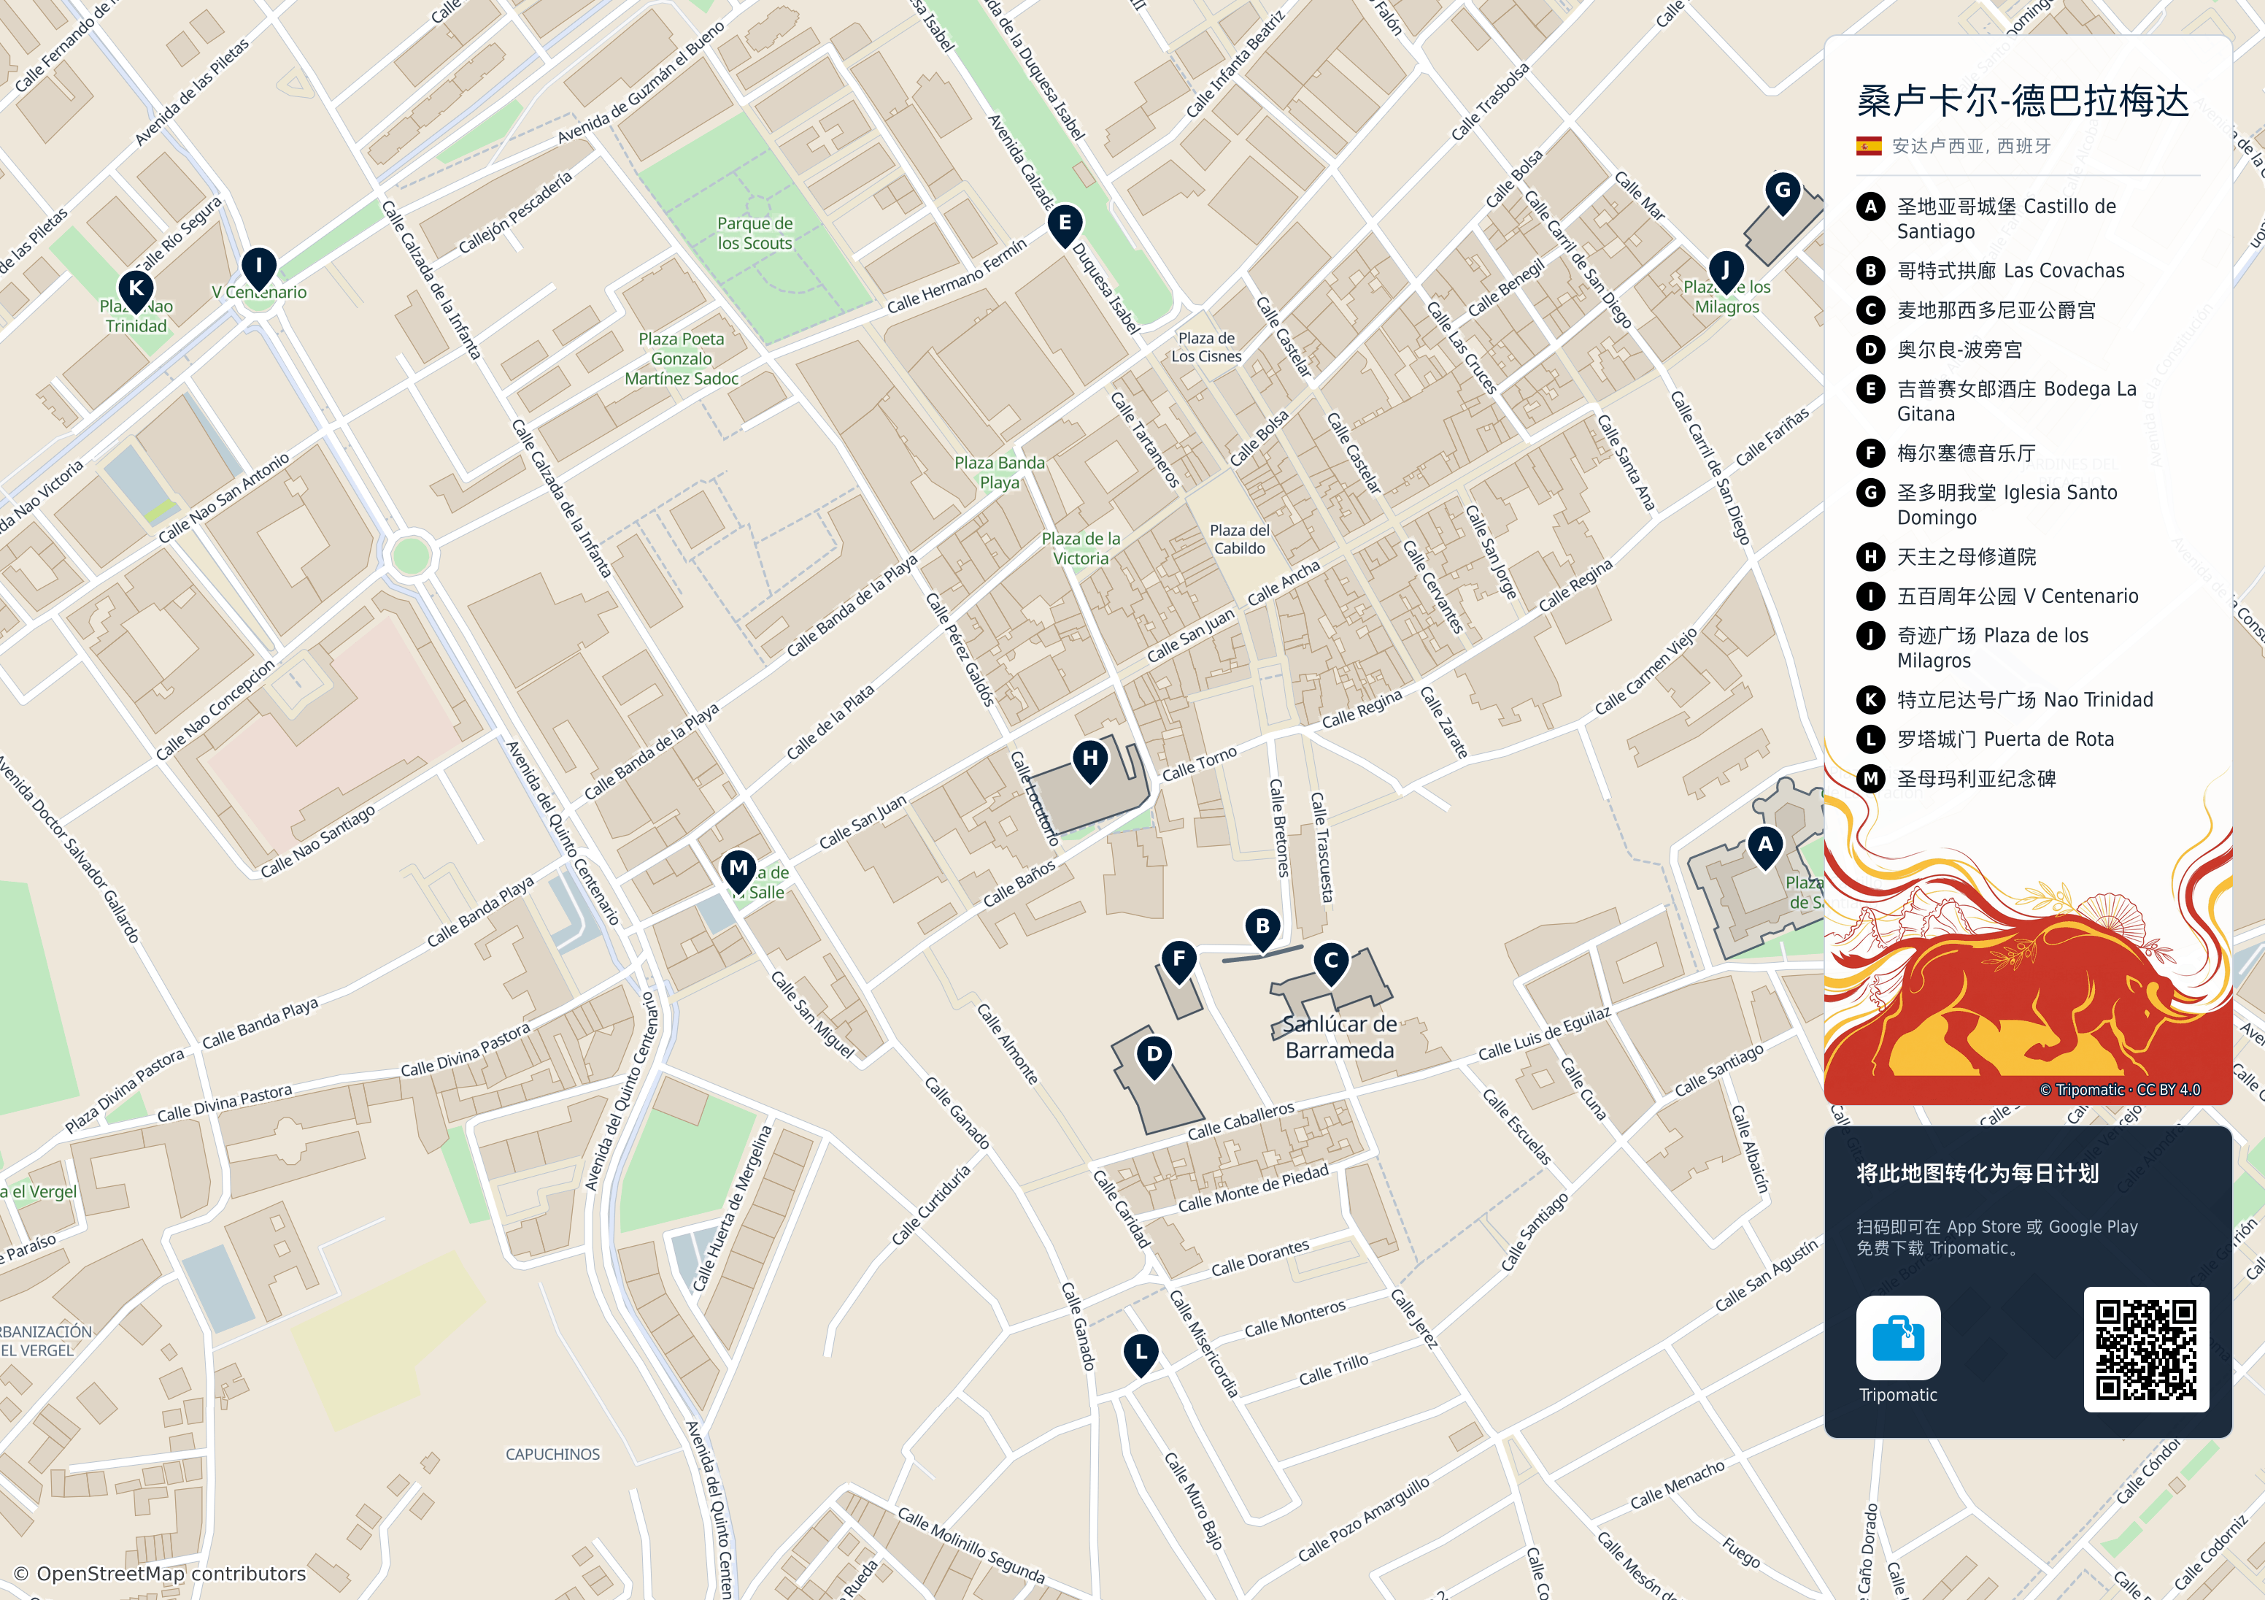
Task: Click the Spanish flag icon in legend
Action: (x=1869, y=146)
